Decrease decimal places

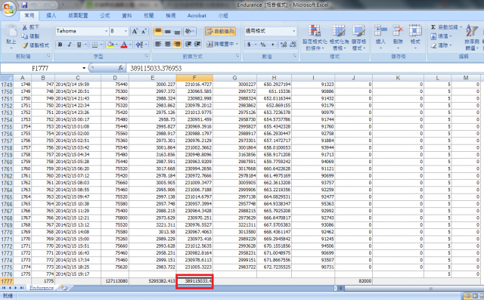coord(293,45)
